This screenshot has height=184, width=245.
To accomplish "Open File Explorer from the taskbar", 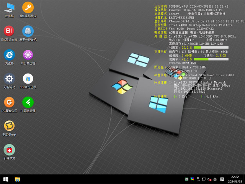I will click(x=17, y=179).
